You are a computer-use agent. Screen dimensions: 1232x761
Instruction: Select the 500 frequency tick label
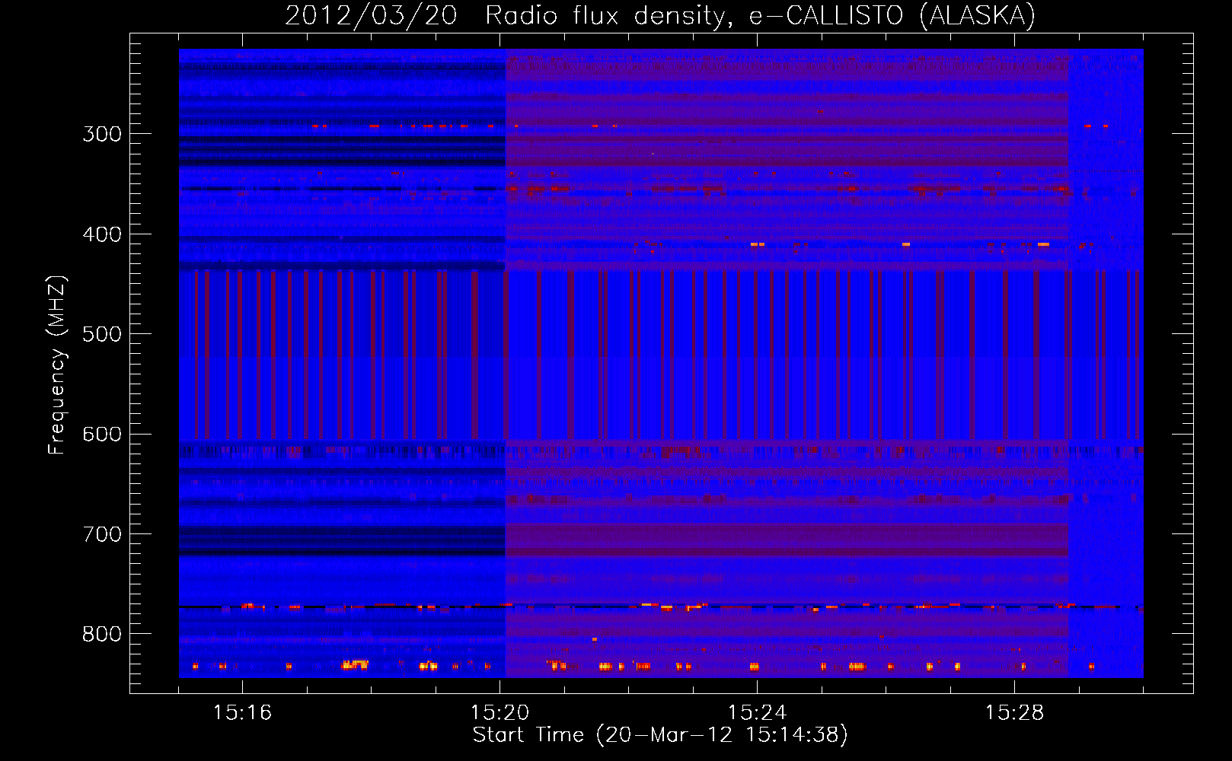point(102,334)
